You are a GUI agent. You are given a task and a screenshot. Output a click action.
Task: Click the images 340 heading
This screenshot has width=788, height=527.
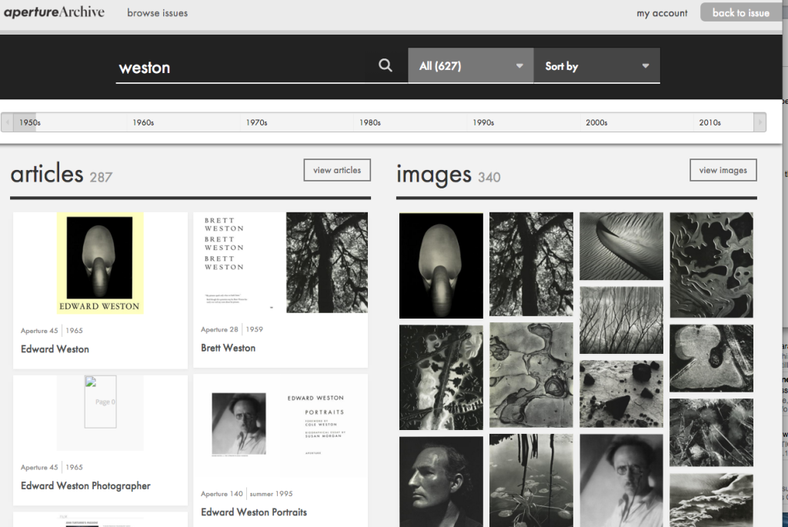point(449,175)
